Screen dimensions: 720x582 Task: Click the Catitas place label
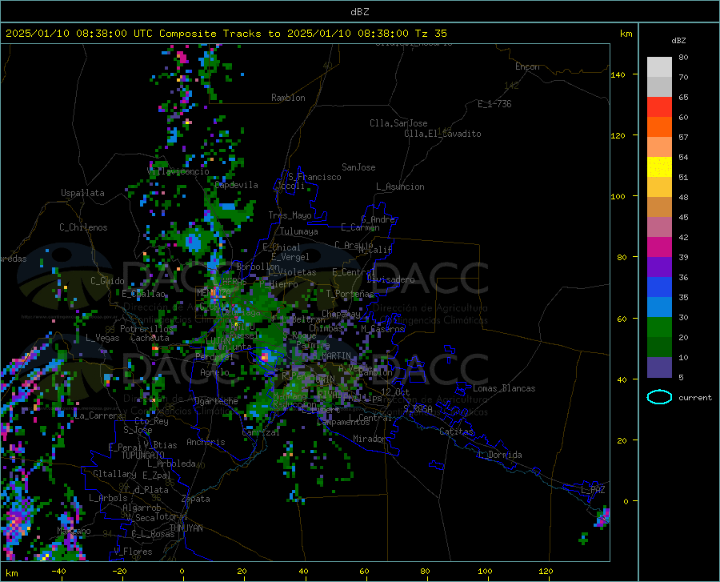pyautogui.click(x=456, y=431)
